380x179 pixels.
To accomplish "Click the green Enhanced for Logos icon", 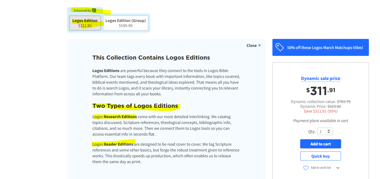I will point(94,10).
